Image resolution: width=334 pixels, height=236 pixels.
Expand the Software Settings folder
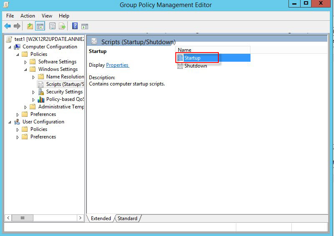pos(25,62)
